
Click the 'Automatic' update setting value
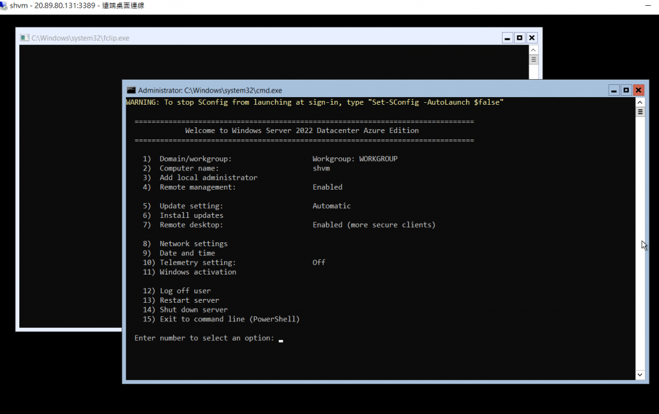click(x=331, y=206)
